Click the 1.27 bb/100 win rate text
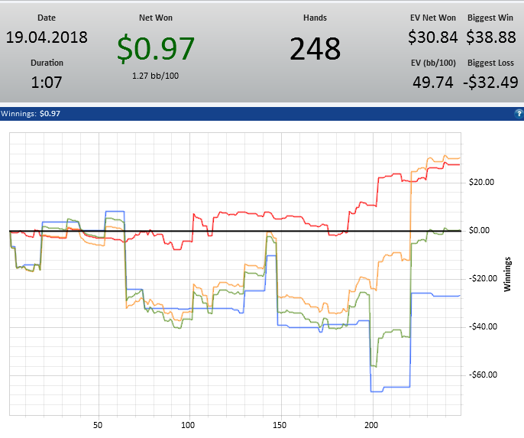This screenshot has width=524, height=438. coord(155,76)
